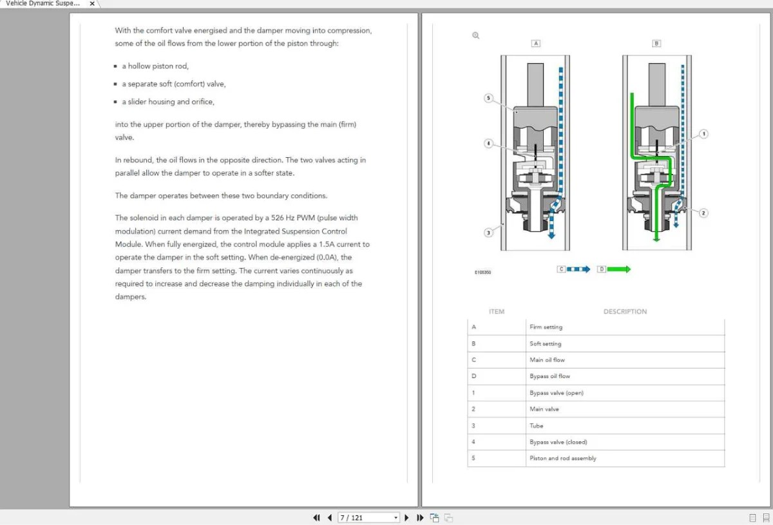This screenshot has width=773, height=525.
Task: Open the page number dropdown list
Action: tap(395, 517)
